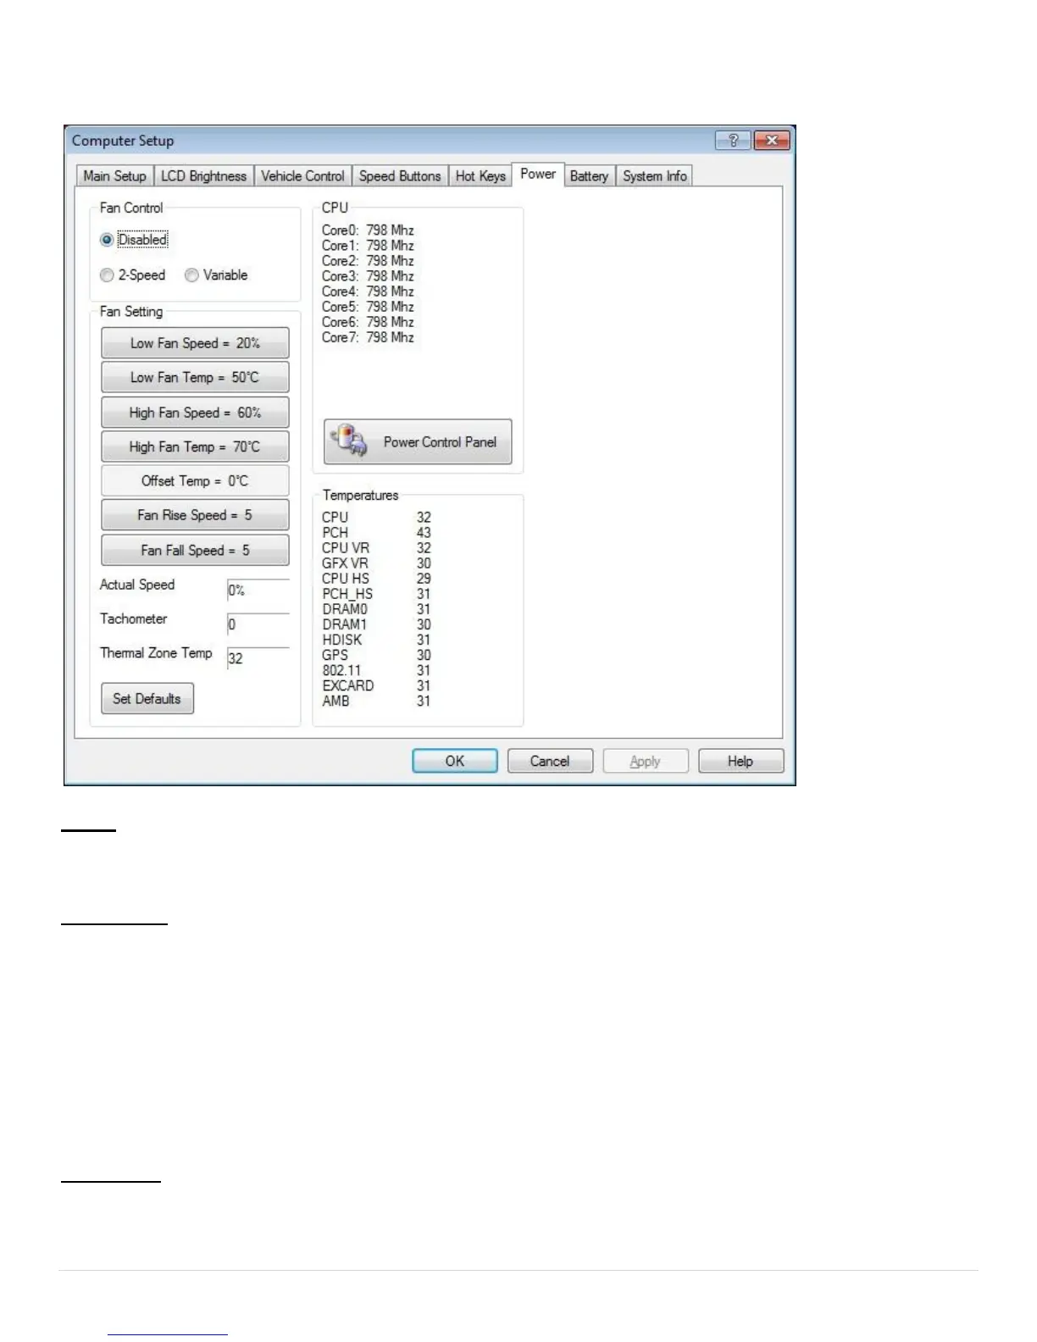The width and height of the screenshot is (1037, 1342).
Task: Go to the Vehicle Control tab
Action: point(302,176)
